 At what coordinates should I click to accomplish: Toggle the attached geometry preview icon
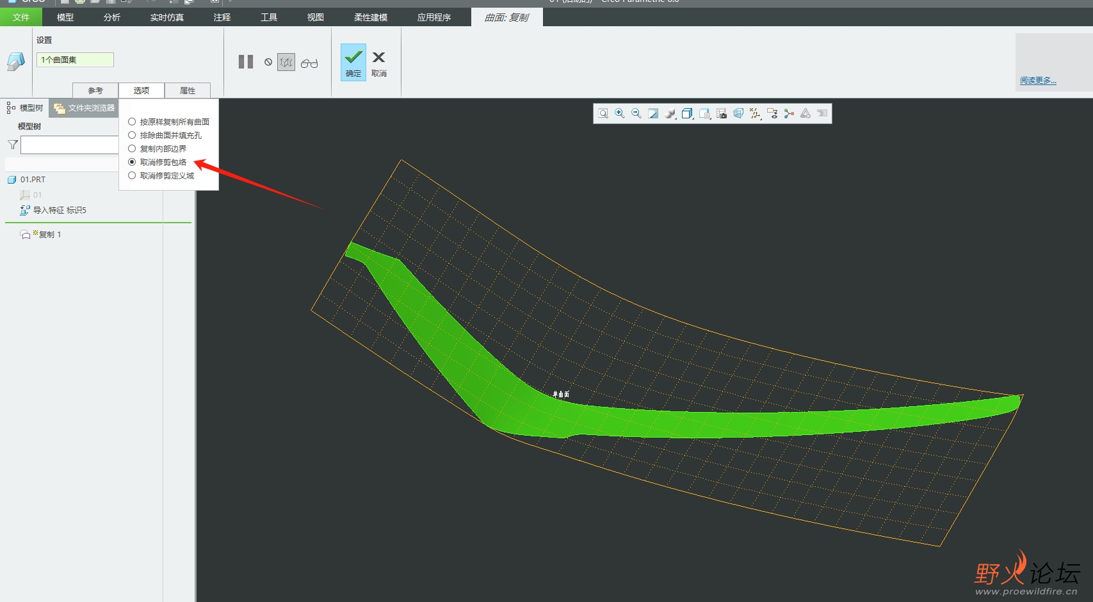[x=286, y=62]
